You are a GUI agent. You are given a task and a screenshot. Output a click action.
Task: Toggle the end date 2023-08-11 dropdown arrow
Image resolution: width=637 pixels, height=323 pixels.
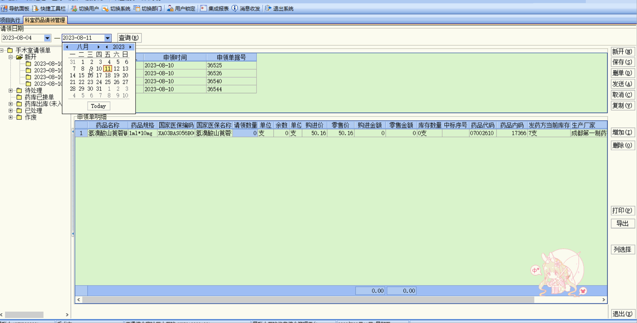(x=107, y=38)
